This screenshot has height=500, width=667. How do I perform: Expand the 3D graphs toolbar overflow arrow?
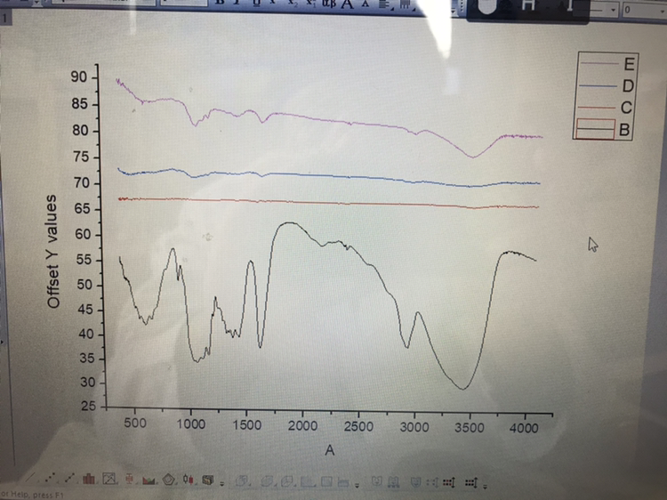pos(357,485)
